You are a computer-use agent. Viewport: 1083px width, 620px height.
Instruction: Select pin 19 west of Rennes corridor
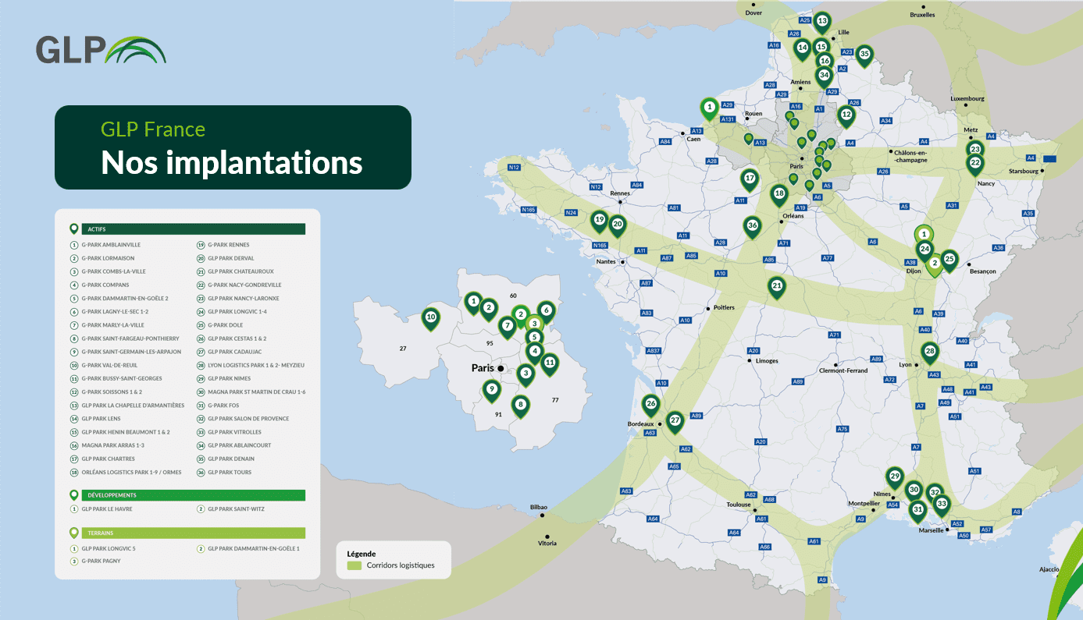pyautogui.click(x=599, y=220)
